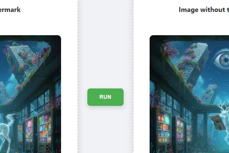Screen dimensions: 229x153
Task: Click the dashed border right of RUN panel
Action: click(x=133, y=76)
